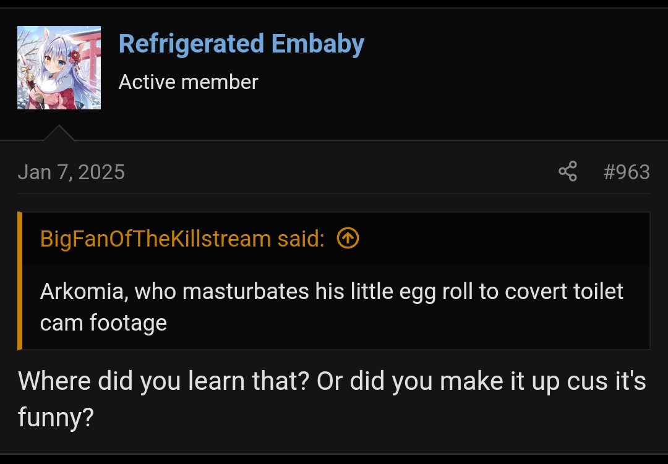Click the reply line "Where did you learn that?"

tap(164, 381)
